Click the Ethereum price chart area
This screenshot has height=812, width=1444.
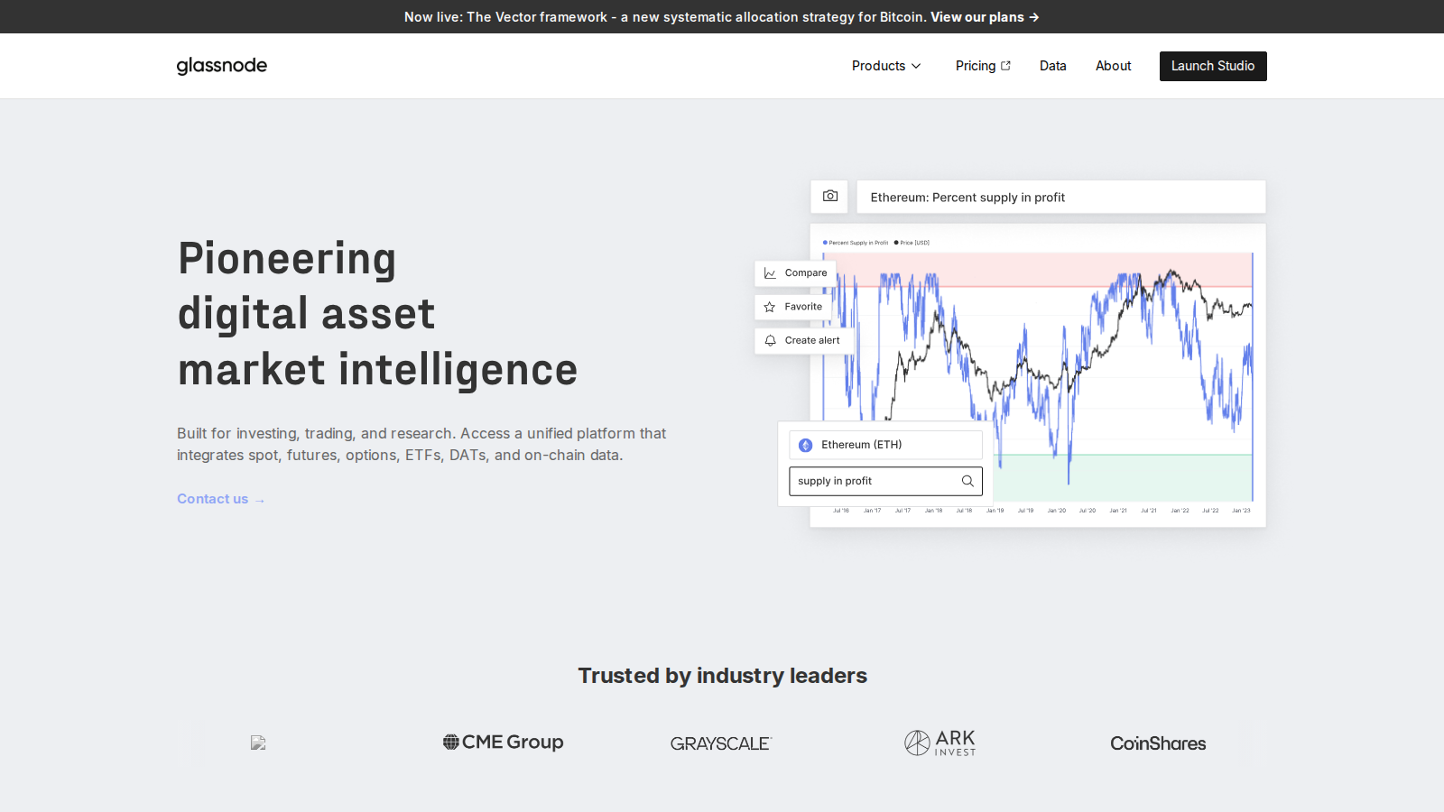1038,376
